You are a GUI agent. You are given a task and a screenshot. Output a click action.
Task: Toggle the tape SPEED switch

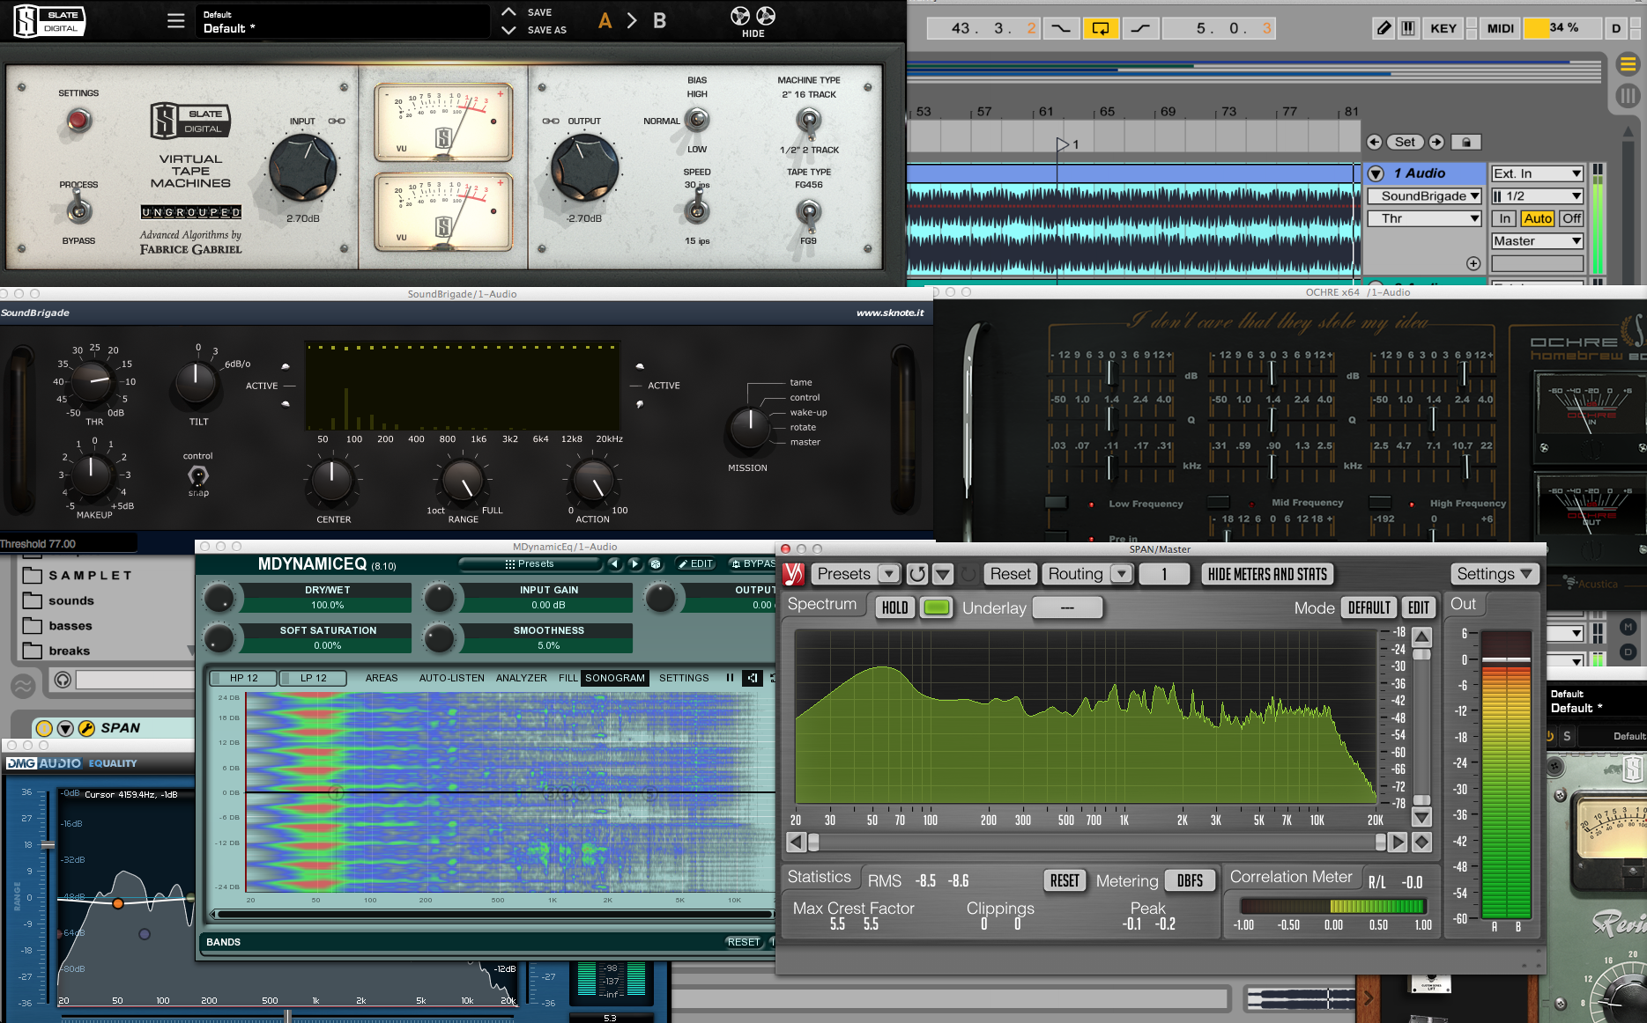click(697, 209)
